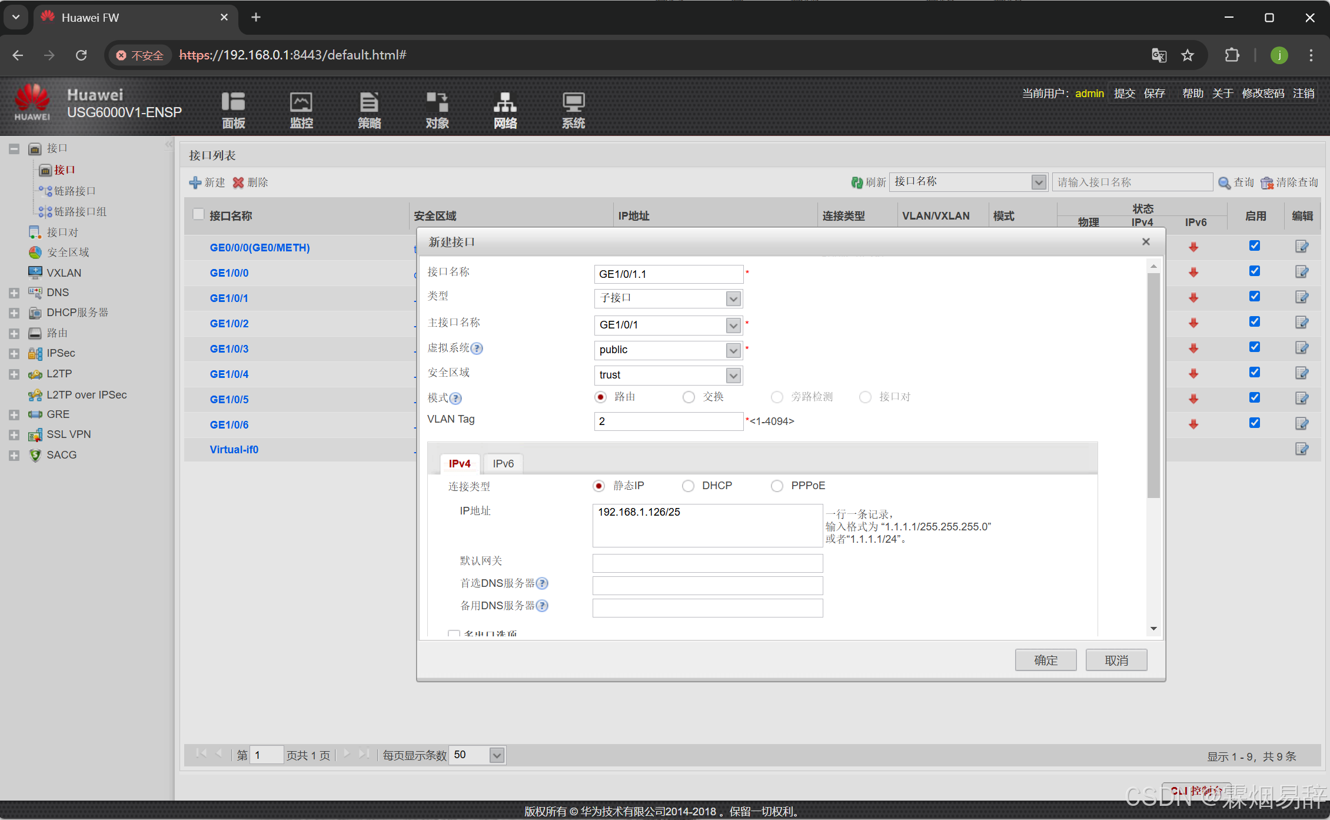Image resolution: width=1330 pixels, height=820 pixels.
Task: Click the 虚拟系统 help question icon
Action: (477, 348)
